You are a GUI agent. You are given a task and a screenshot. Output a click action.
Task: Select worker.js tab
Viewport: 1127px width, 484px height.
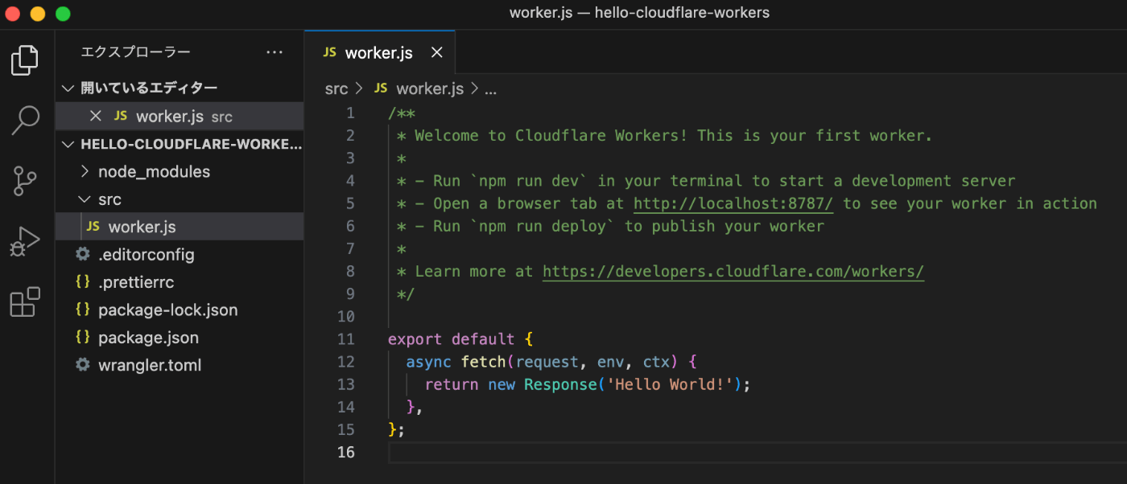379,52
